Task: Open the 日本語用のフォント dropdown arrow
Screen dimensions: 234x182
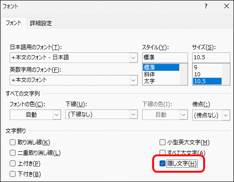Action: (x=133, y=58)
